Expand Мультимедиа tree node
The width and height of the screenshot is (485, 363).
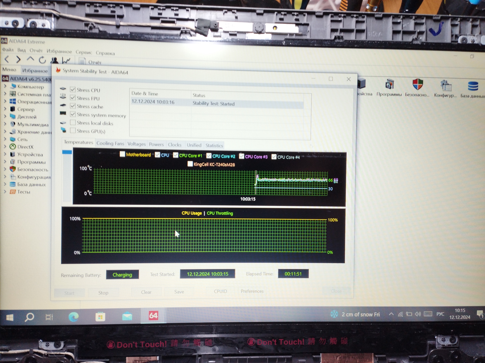pos(5,124)
